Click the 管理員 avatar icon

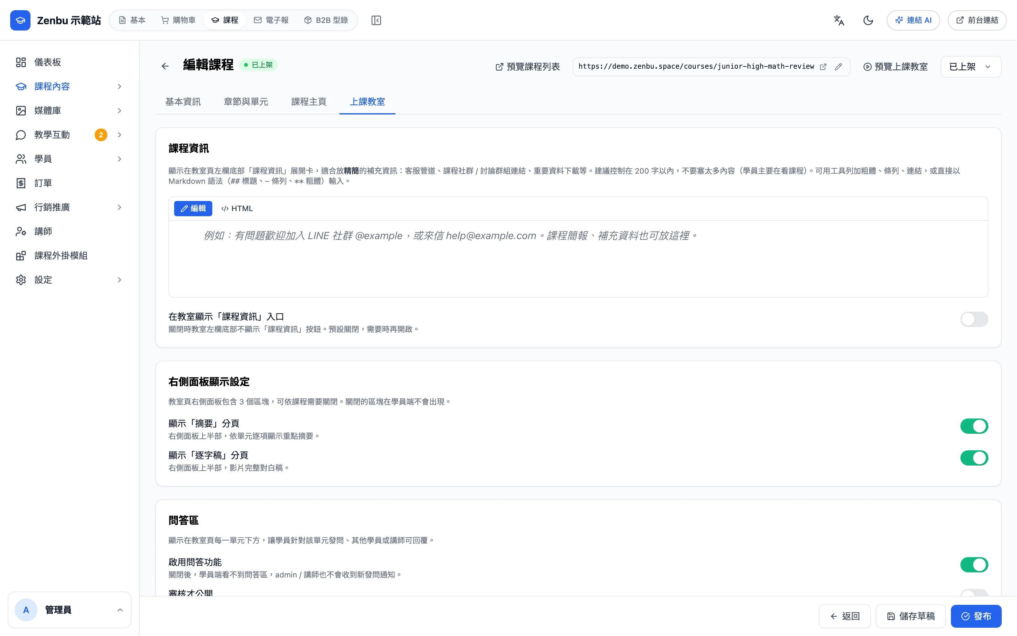pyautogui.click(x=26, y=610)
